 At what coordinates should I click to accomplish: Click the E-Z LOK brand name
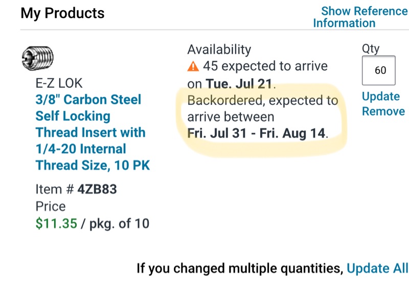59,83
